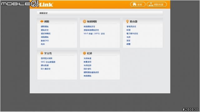This screenshot has height=112, width=200.
Task: Open 系統記錄 system log link
Action: 87,65
